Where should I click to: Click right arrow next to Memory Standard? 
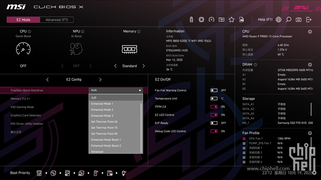click(143, 66)
